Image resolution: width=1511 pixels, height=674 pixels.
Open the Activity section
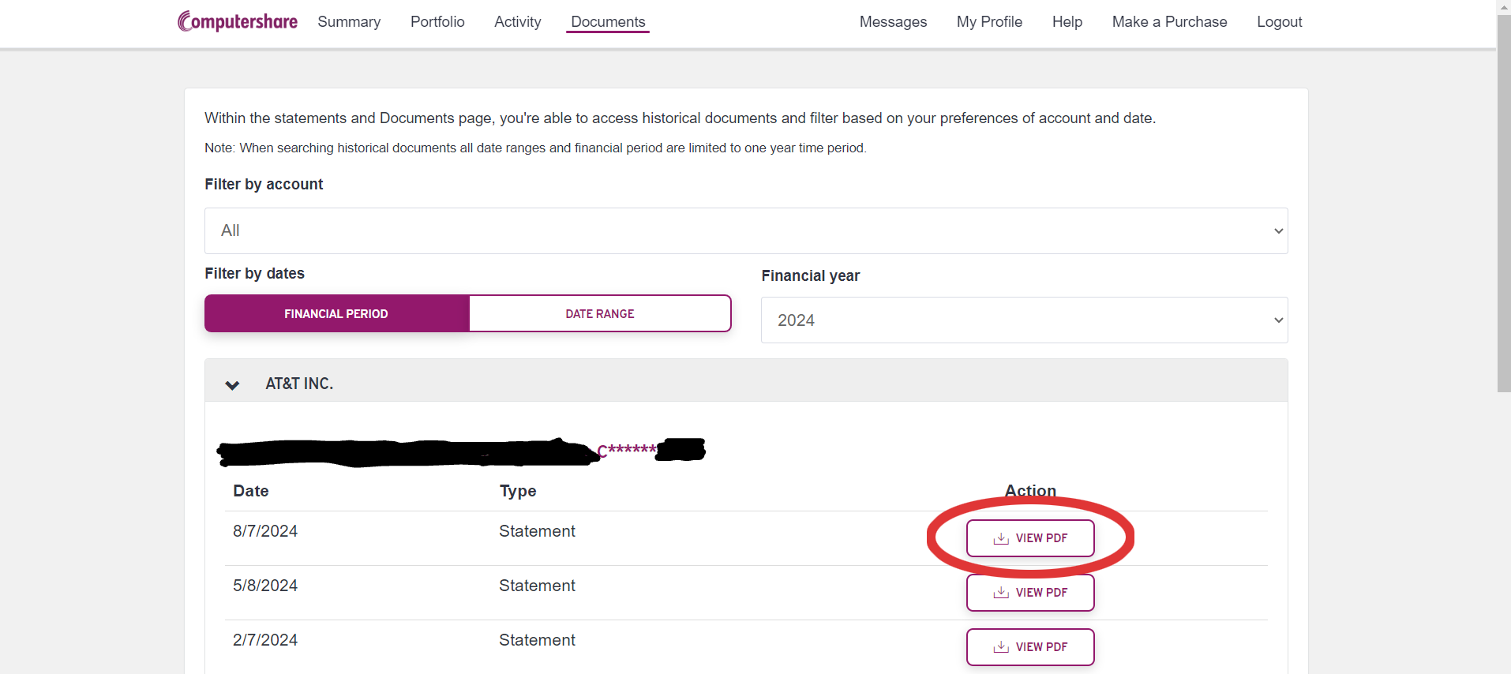[x=518, y=22]
